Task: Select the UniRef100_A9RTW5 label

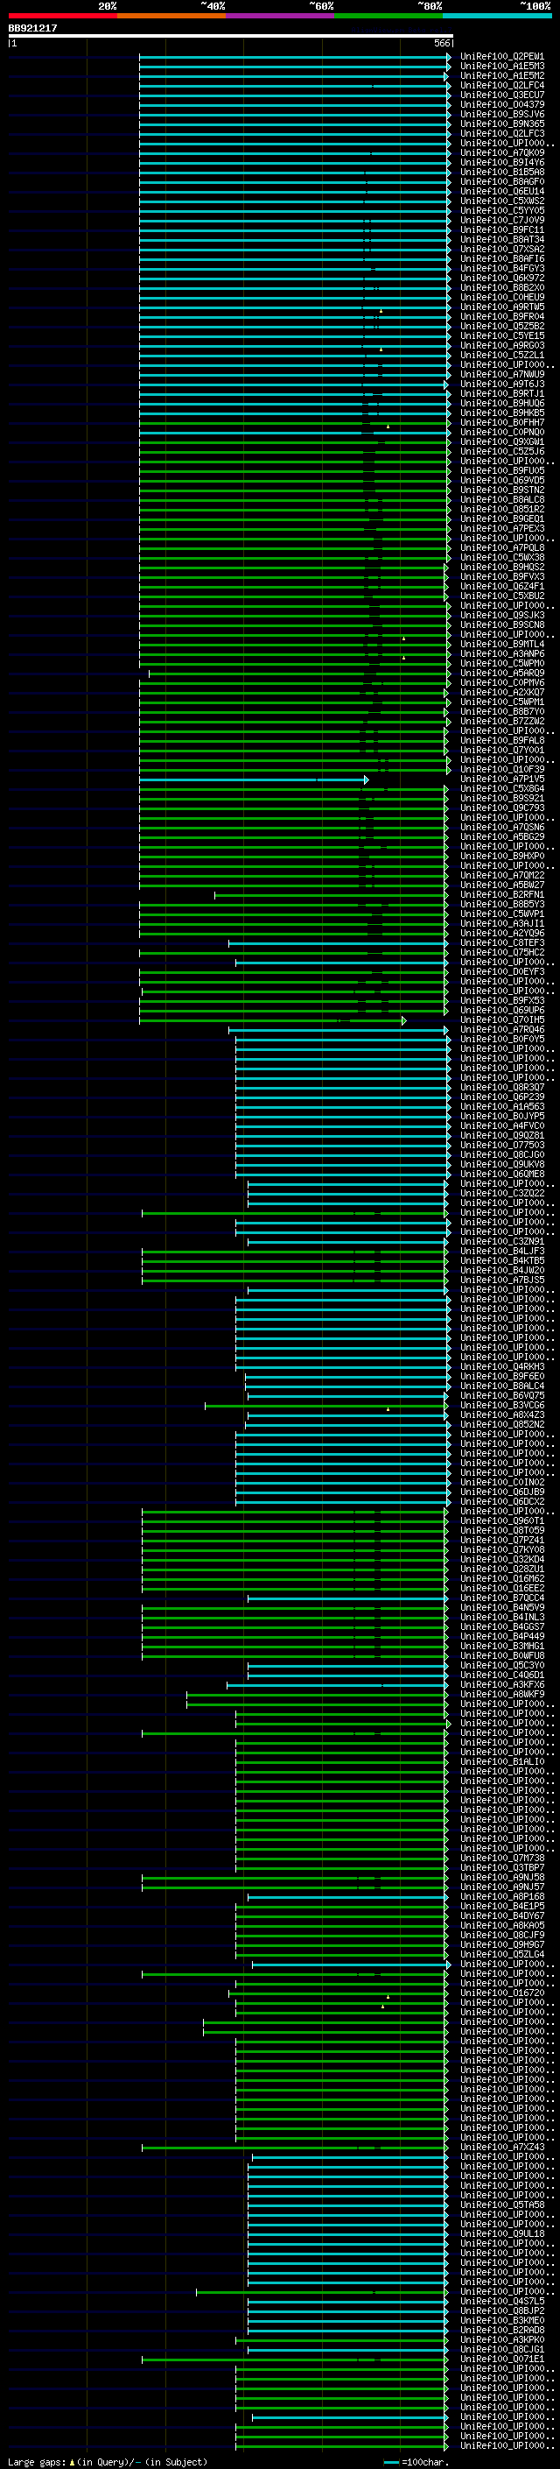Action: pos(501,307)
